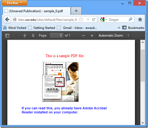
Task: Click the vertical scrollbar thumb
Action: [143, 65]
